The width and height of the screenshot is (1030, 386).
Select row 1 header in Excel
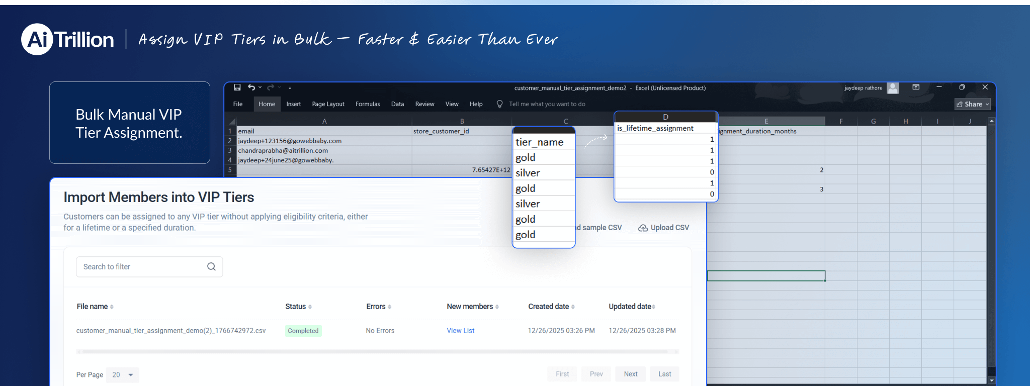(230, 131)
